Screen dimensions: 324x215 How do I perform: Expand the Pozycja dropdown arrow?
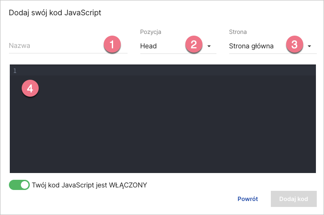coord(209,46)
